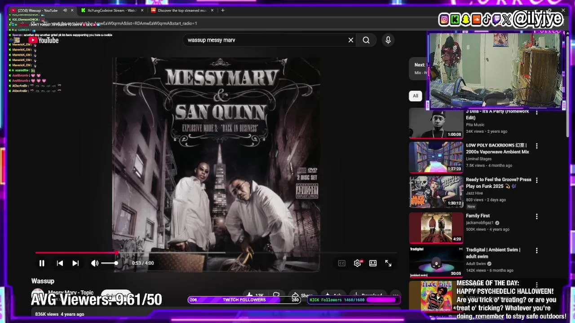
Task: Open more options for Jazz Hive video
Action: tap(536, 180)
